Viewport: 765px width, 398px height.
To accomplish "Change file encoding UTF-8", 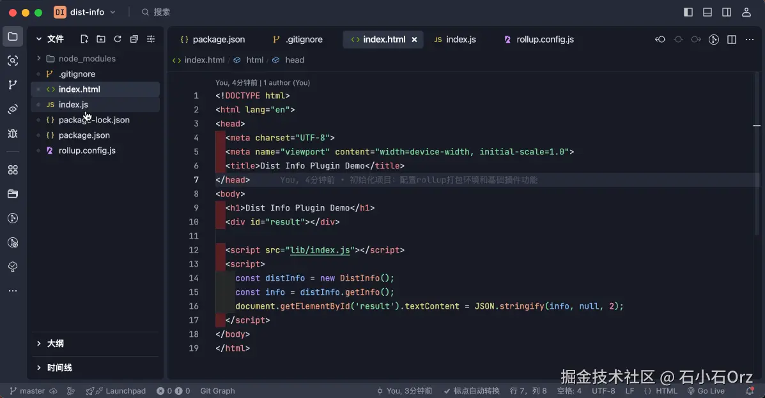I will [x=603, y=391].
